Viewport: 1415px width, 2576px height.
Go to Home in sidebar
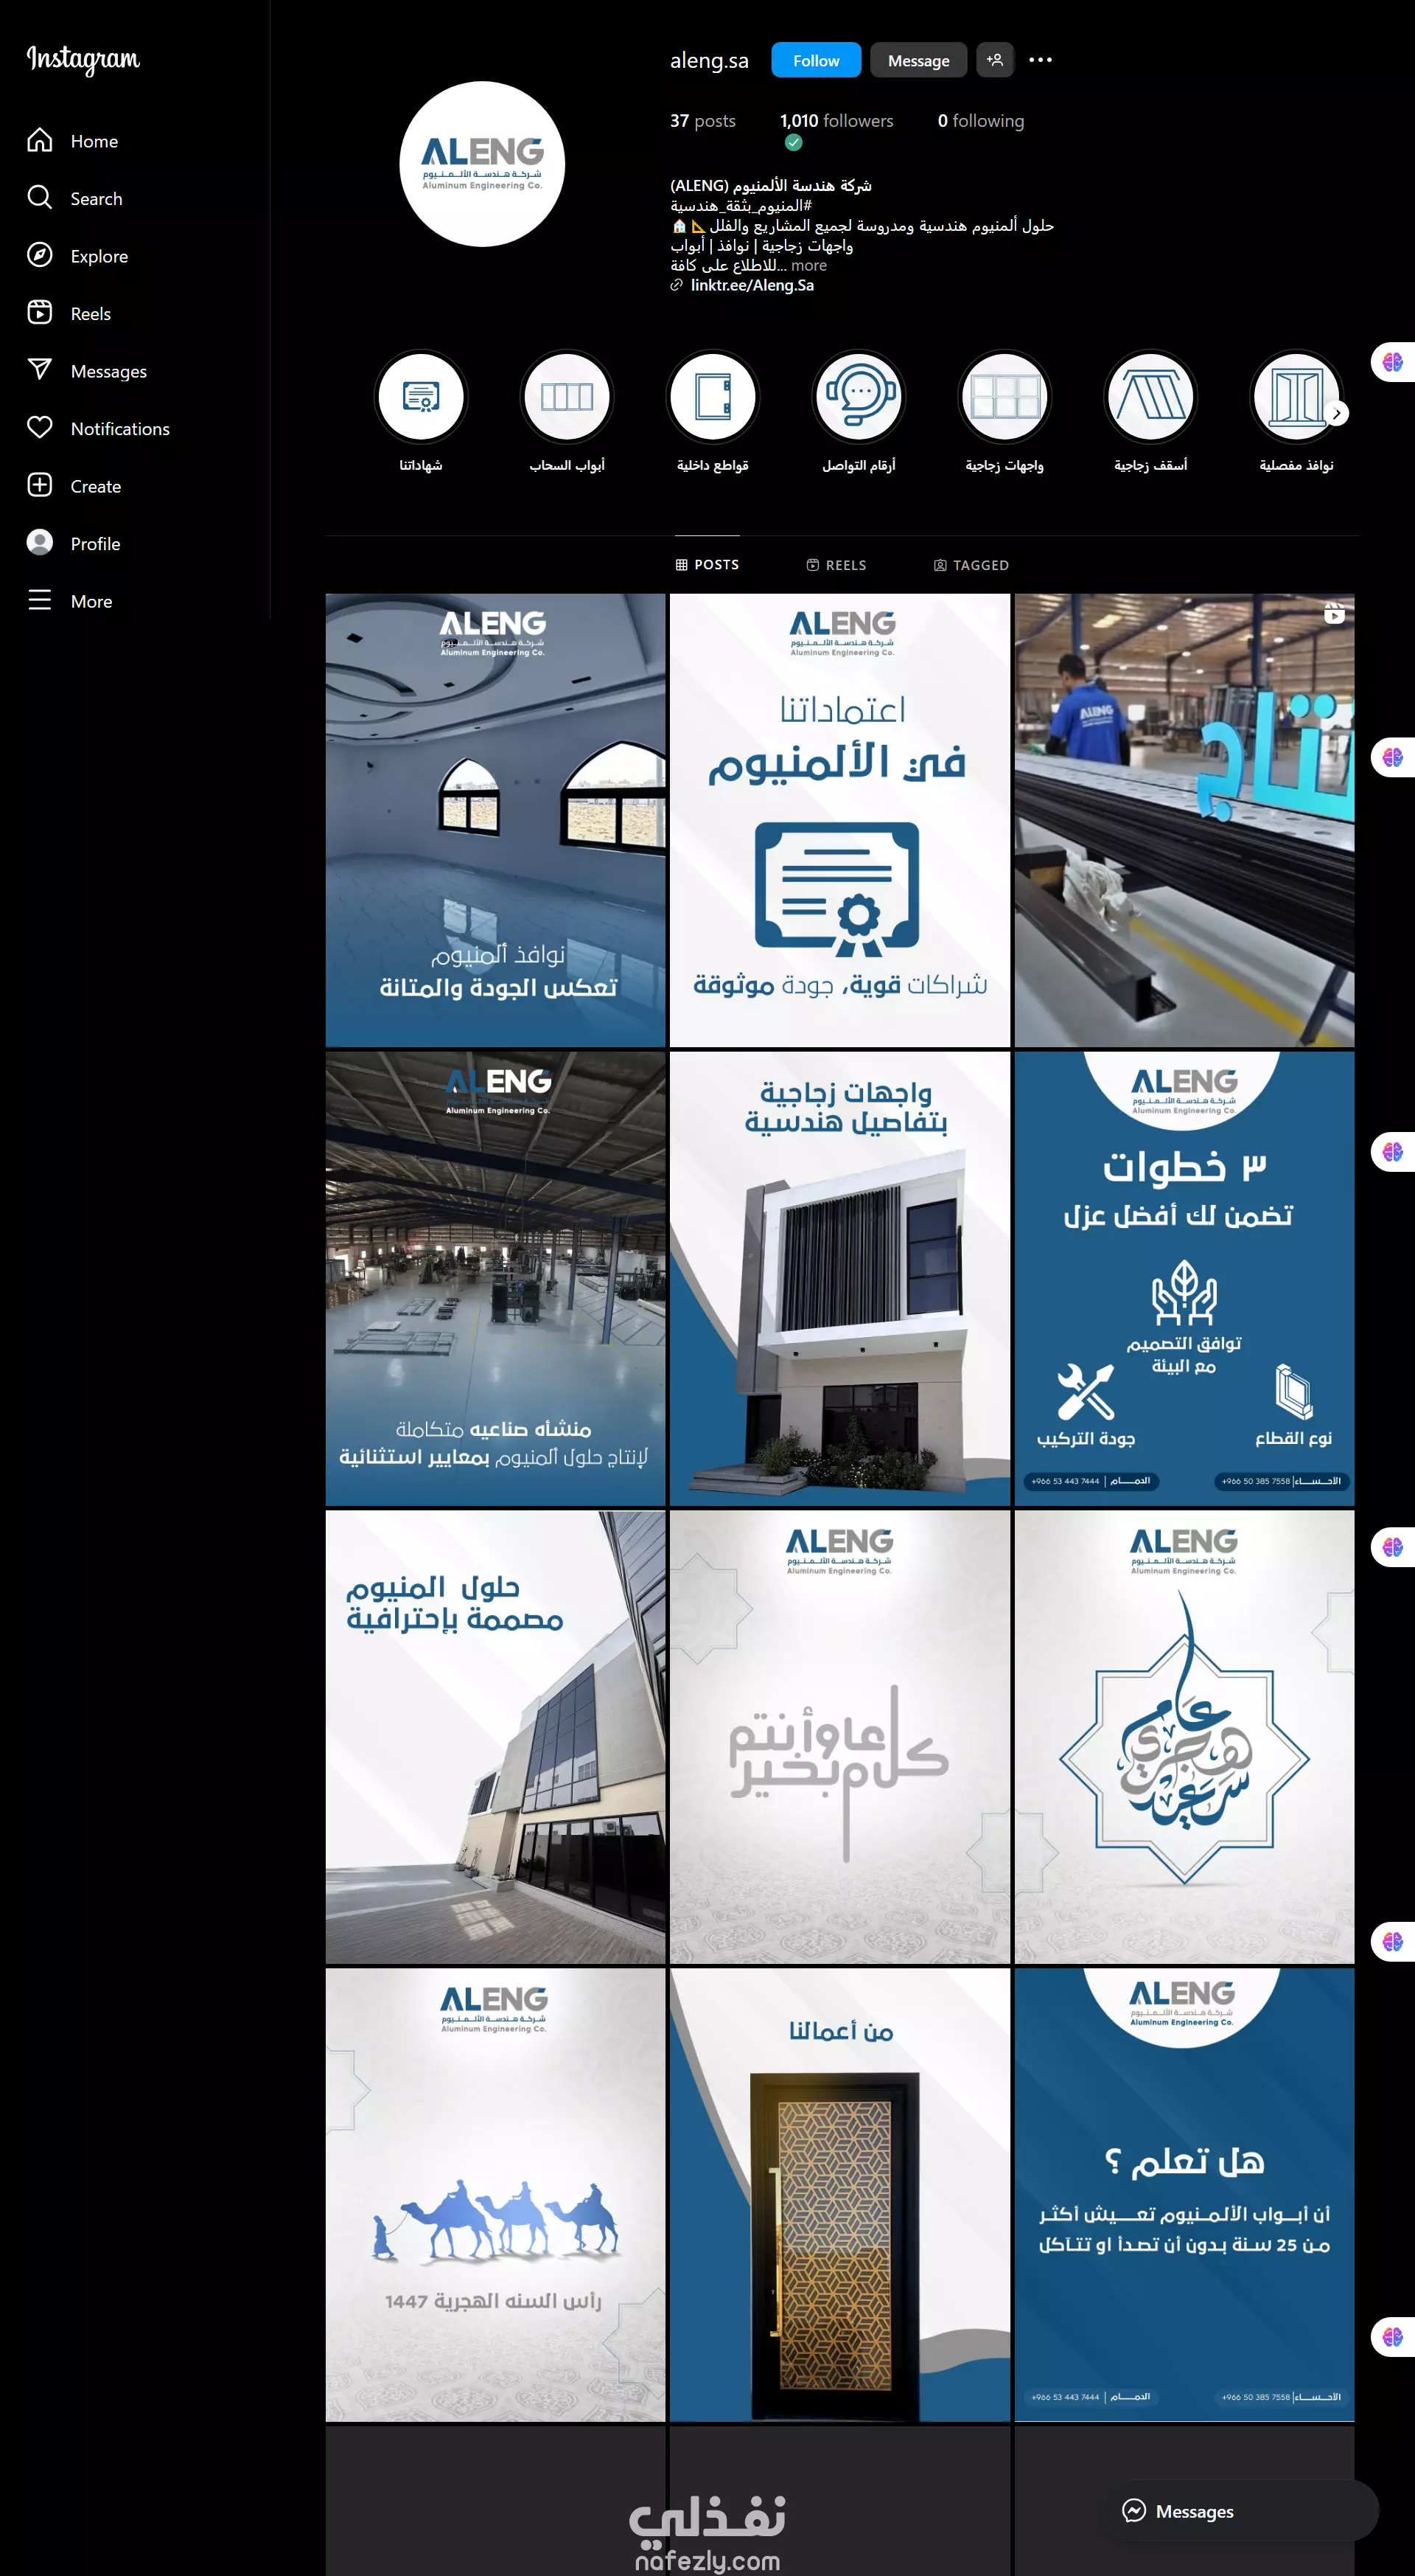pos(73,141)
